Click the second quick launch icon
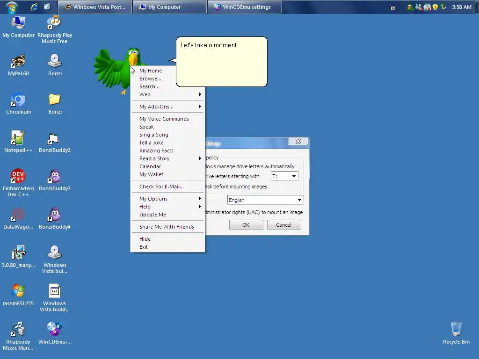This screenshot has width=479, height=359. 47,7
